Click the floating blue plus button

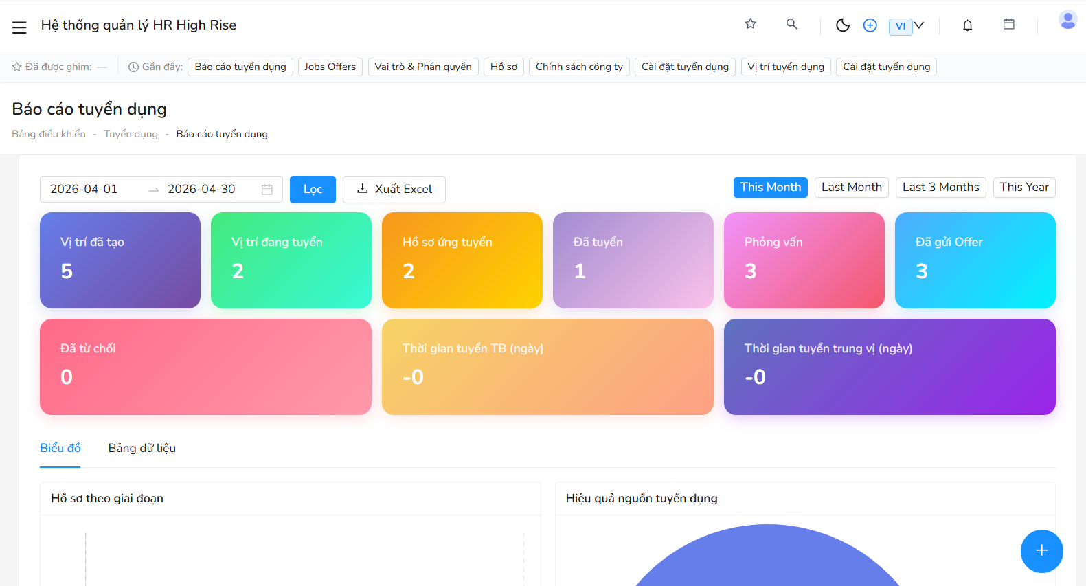point(1042,551)
